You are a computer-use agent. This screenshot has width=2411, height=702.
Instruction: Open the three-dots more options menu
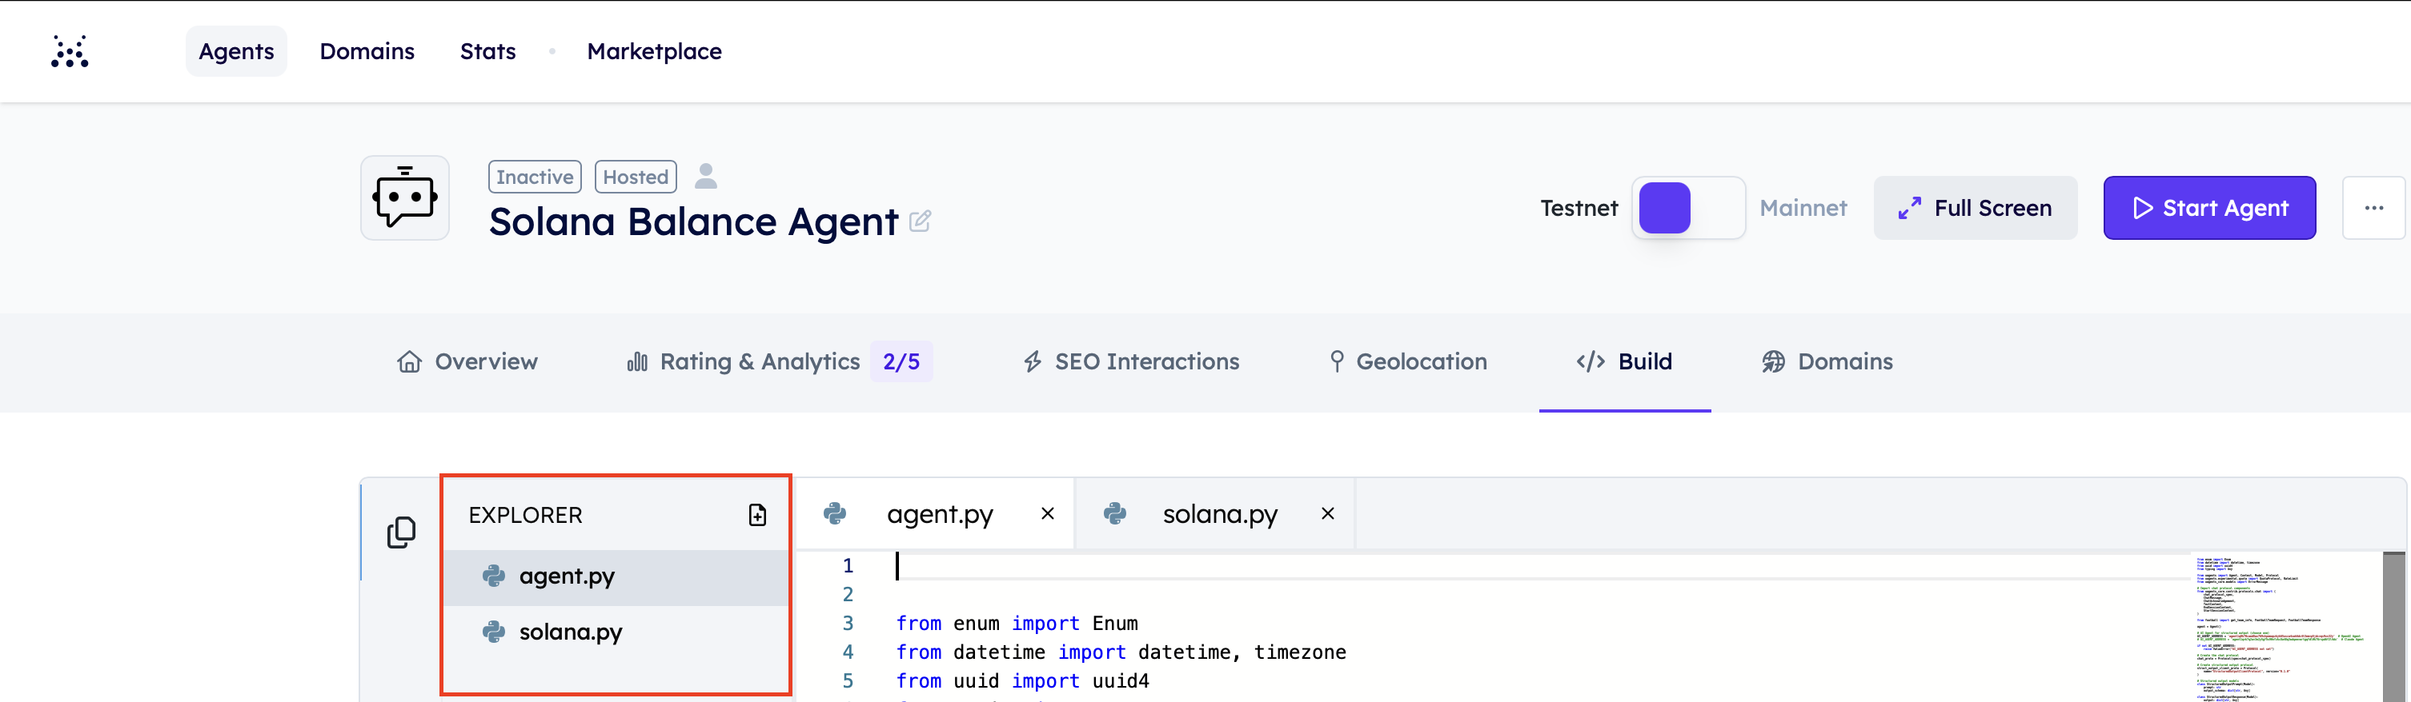pos(2373,208)
